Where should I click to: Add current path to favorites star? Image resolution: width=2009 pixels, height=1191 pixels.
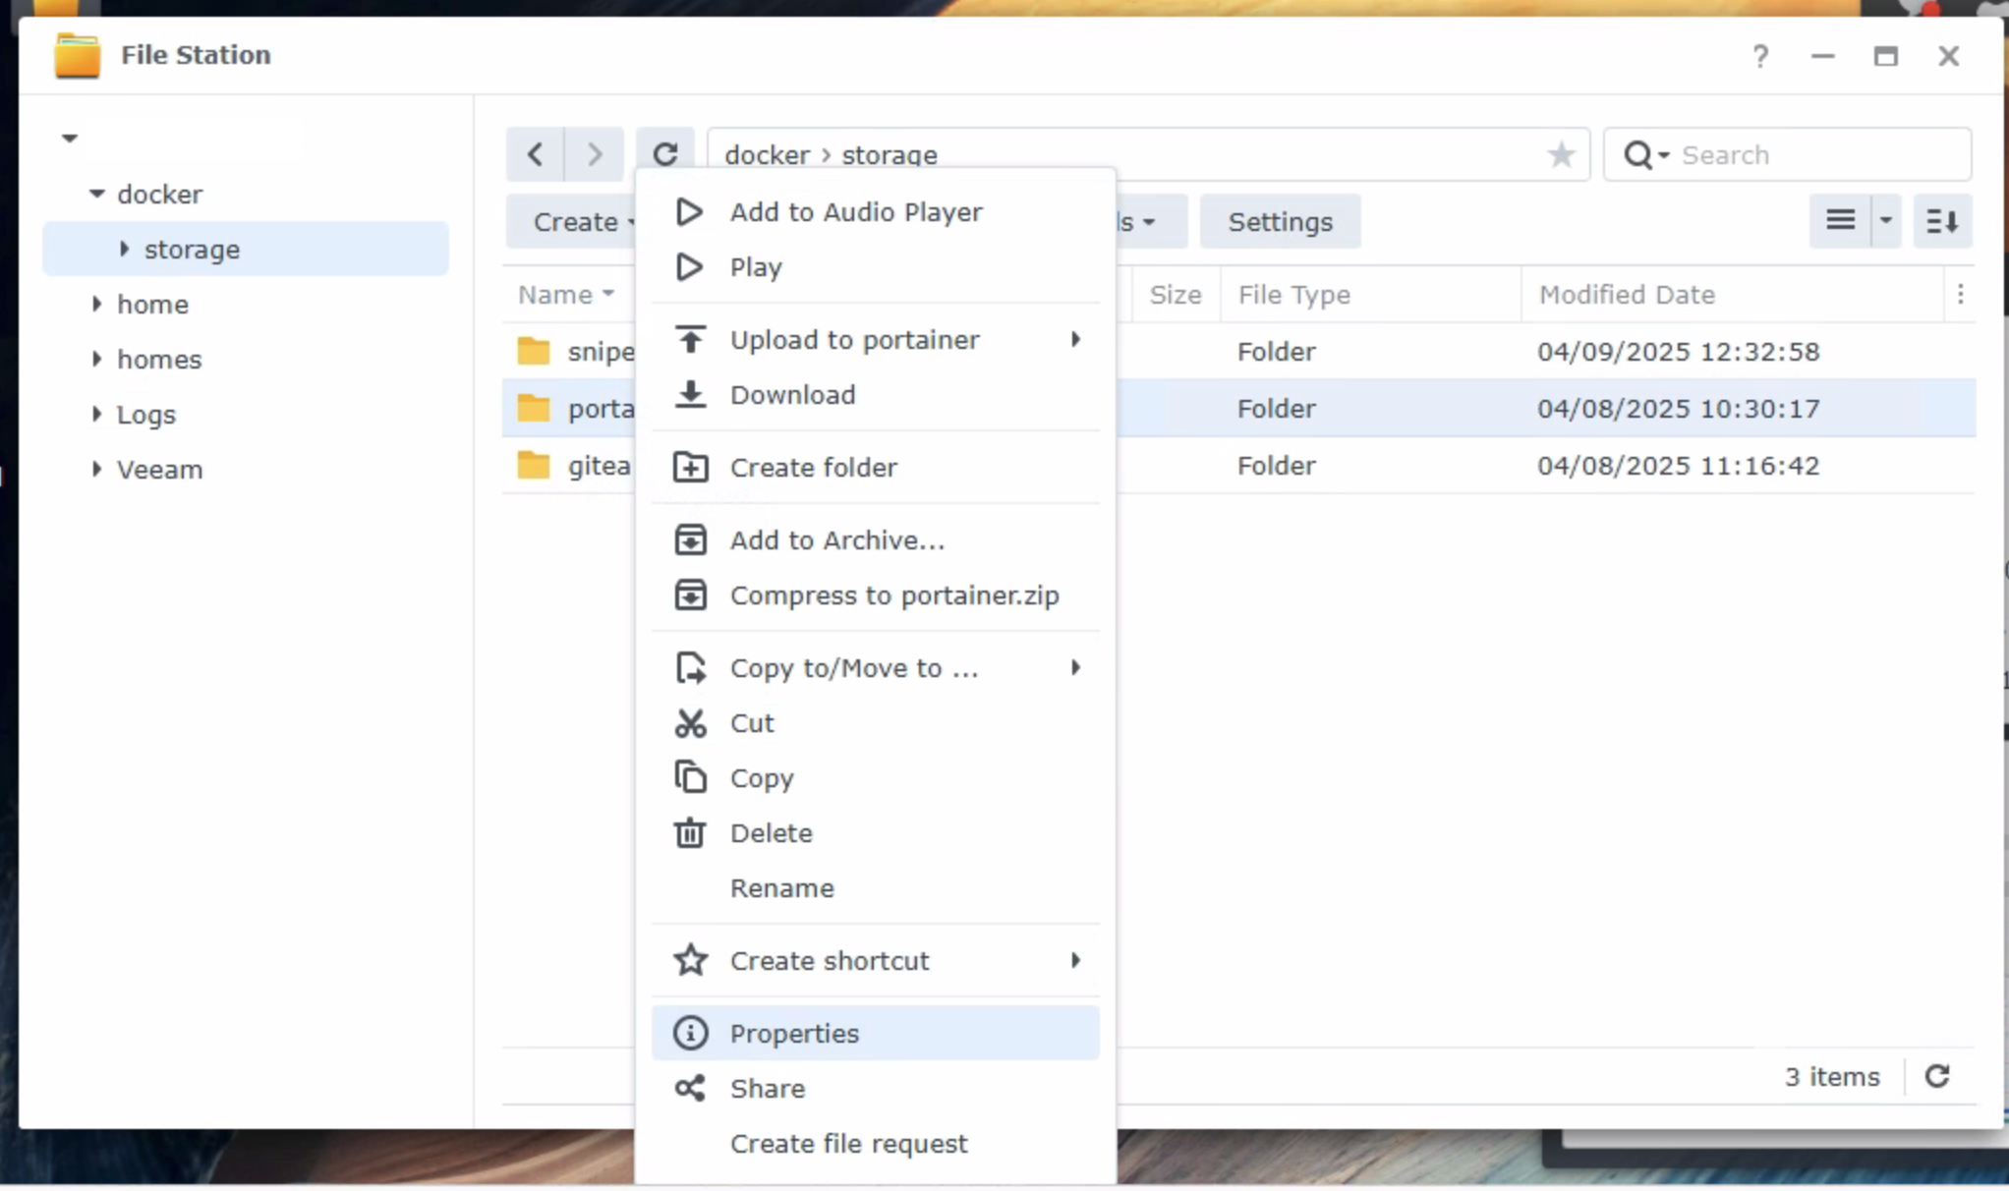coord(1561,154)
